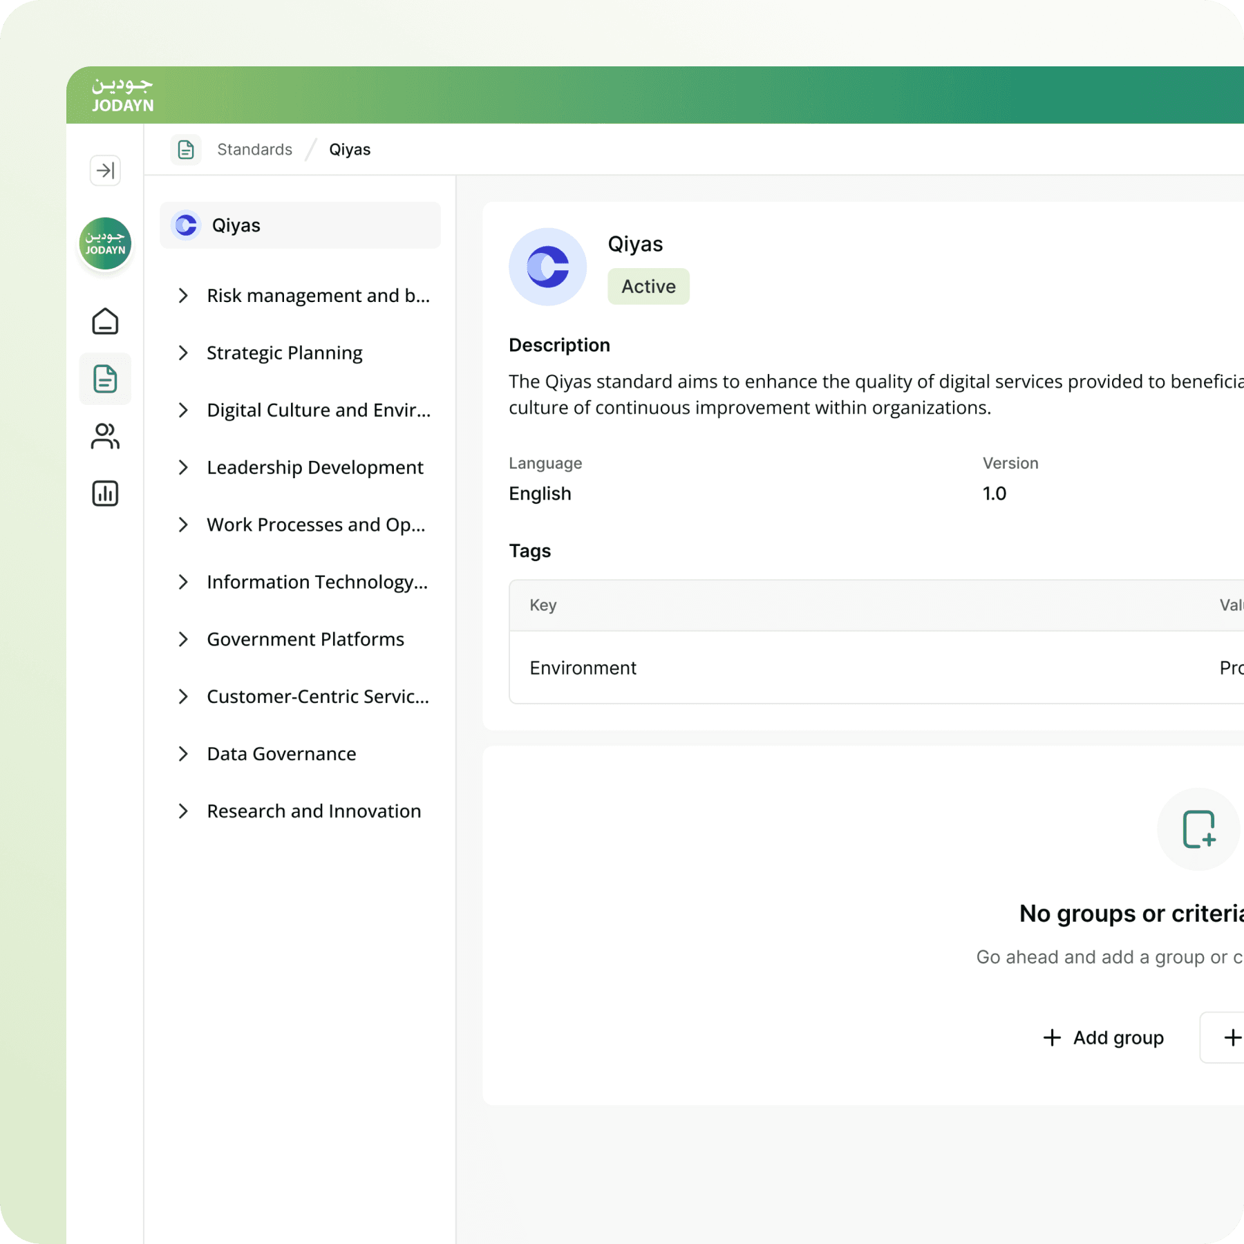Expand the Government Platforms chevron
1244x1244 pixels.
pyautogui.click(x=183, y=639)
